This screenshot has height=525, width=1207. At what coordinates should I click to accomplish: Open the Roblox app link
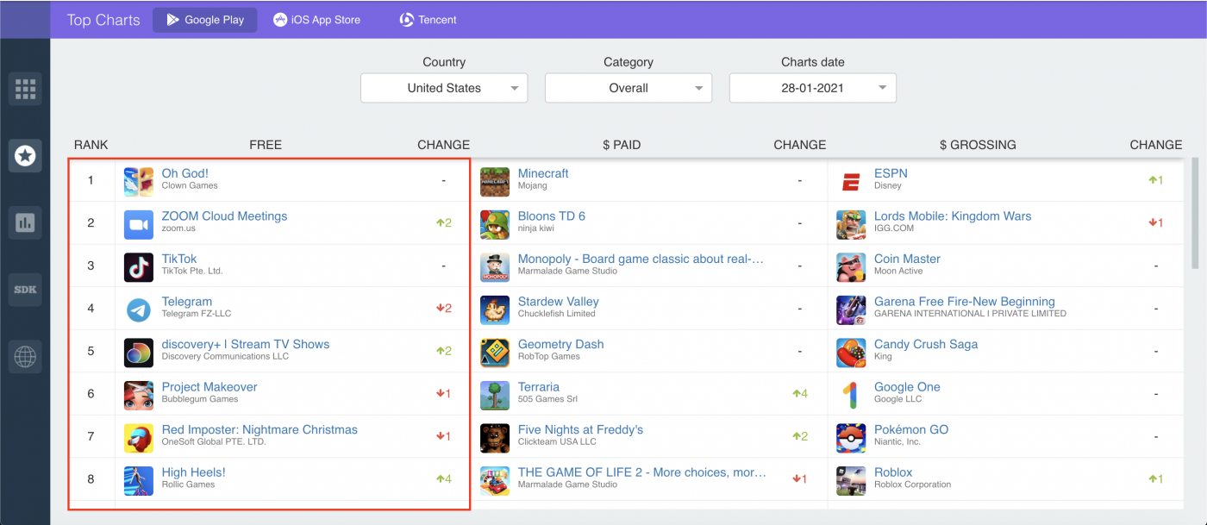[x=893, y=472]
